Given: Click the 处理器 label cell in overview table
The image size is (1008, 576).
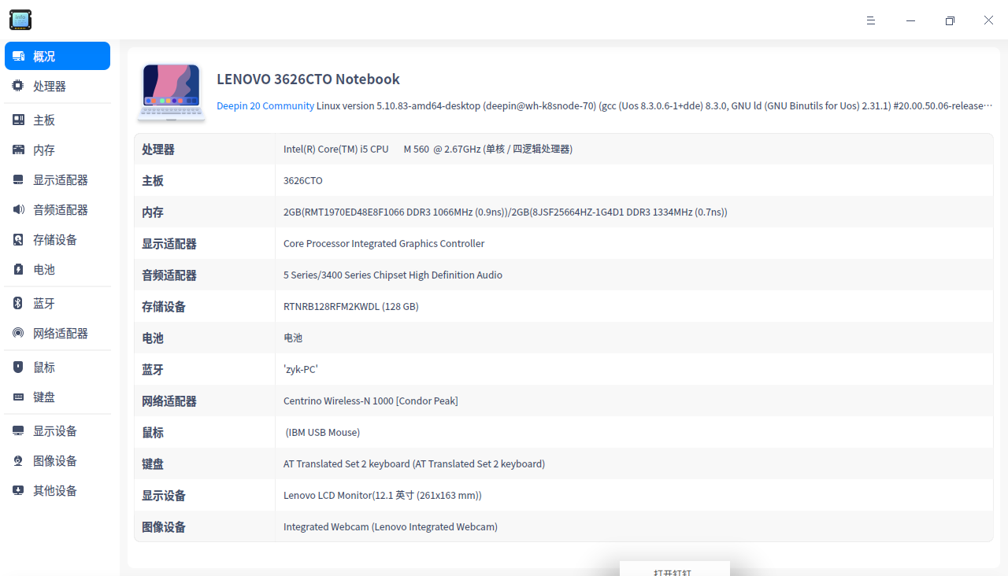Looking at the screenshot, I should (x=205, y=150).
